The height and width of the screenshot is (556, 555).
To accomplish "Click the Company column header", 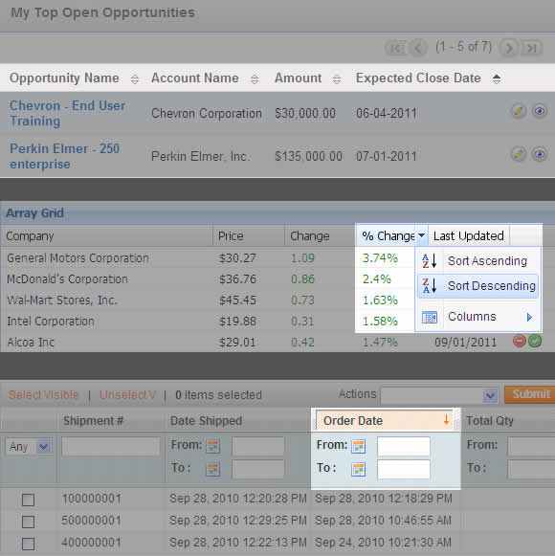I will coord(106,235).
